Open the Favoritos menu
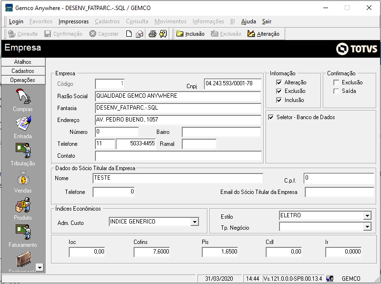 coord(41,21)
